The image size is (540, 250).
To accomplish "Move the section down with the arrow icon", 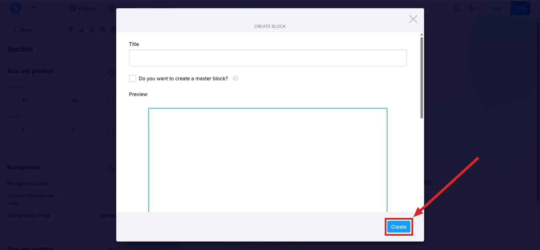I will point(82,30).
